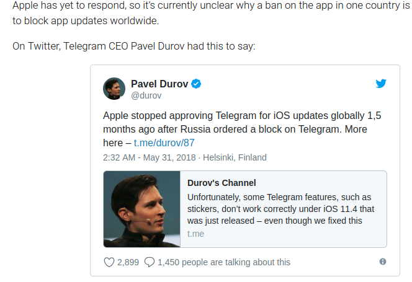The height and width of the screenshot is (282, 412).
Task: Click the 2,899 likes count
Action: pyautogui.click(x=128, y=262)
